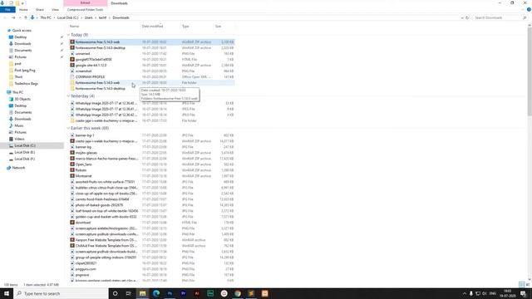
Task: Switch to the View ribbon tab
Action: 55,10
